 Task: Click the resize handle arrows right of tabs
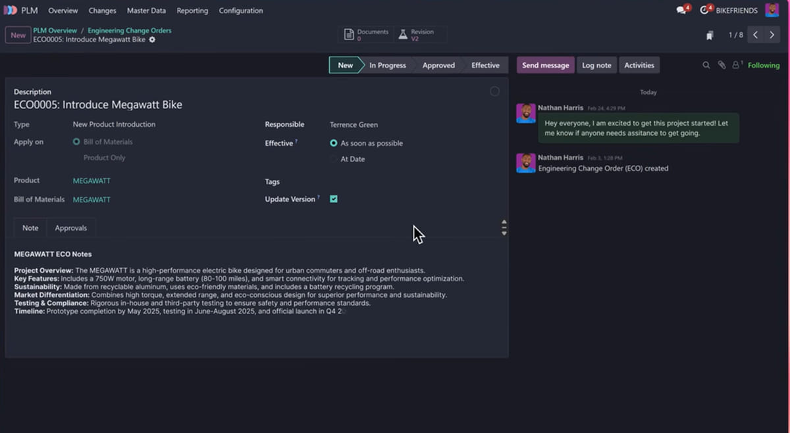coord(504,227)
